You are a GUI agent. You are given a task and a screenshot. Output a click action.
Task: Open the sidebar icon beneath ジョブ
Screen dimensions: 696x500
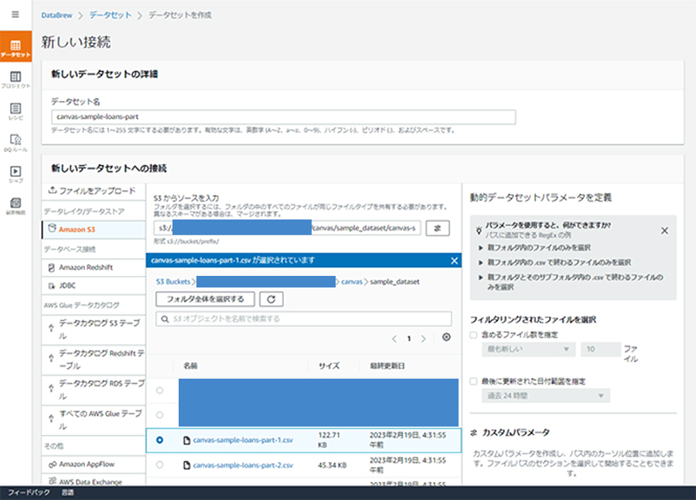pyautogui.click(x=15, y=206)
